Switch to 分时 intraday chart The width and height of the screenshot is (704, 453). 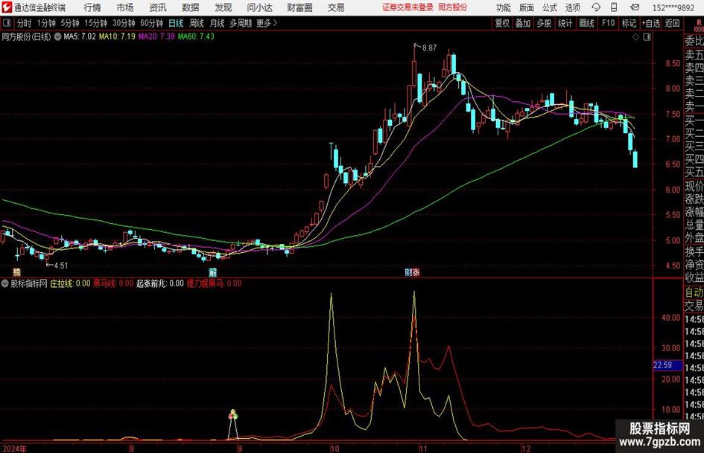[x=25, y=23]
